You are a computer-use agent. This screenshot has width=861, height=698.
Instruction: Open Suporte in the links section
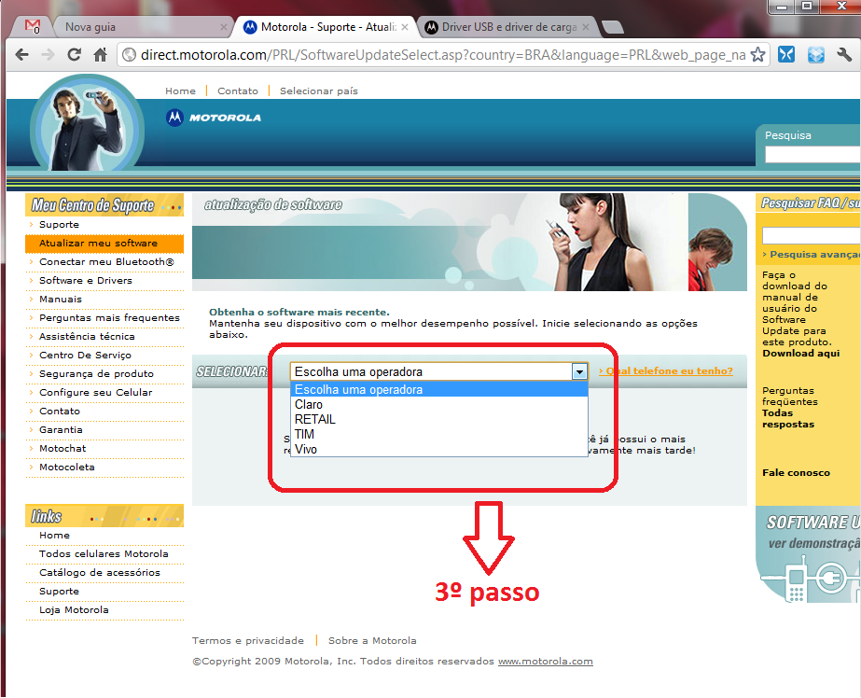pos(59,592)
